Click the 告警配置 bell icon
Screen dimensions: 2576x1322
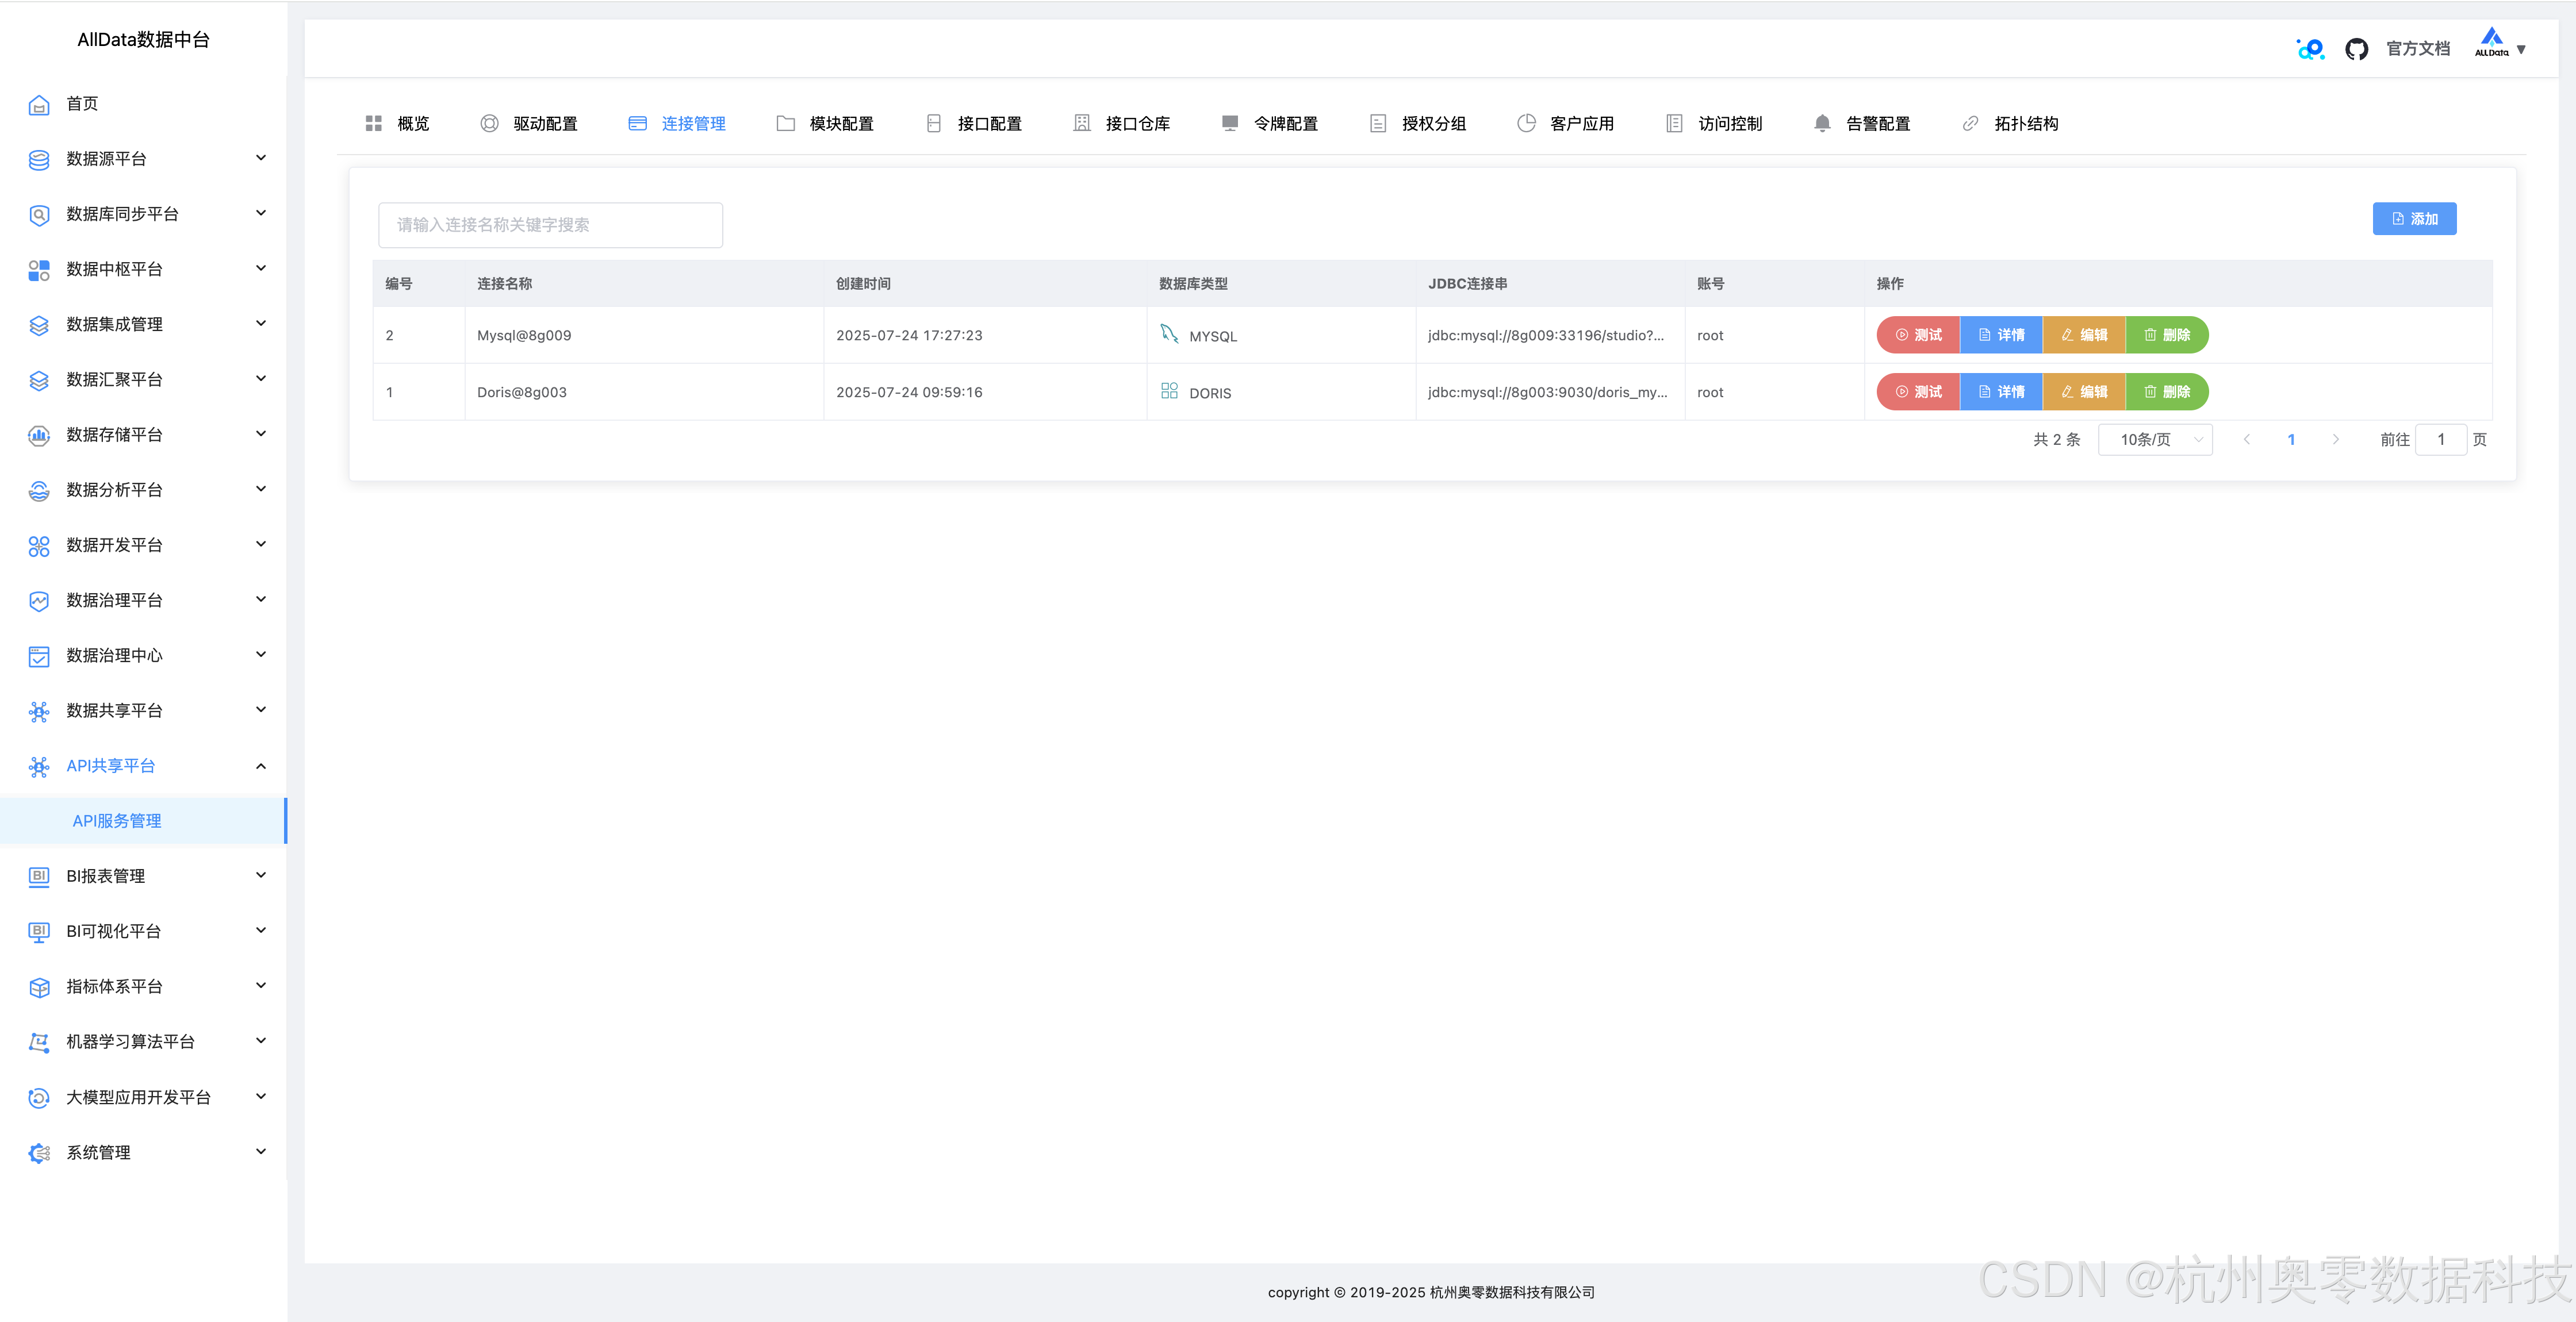[1822, 123]
